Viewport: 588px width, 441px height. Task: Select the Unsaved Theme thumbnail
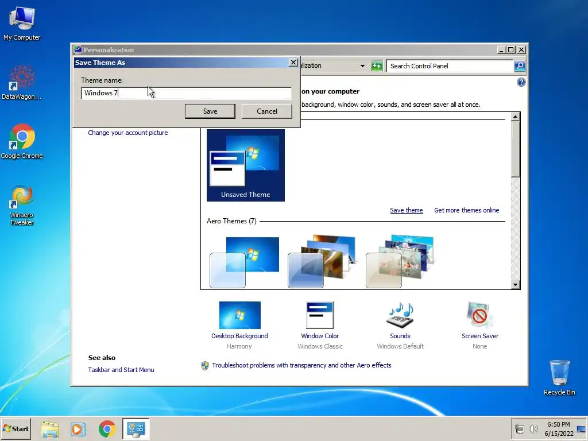(x=246, y=165)
